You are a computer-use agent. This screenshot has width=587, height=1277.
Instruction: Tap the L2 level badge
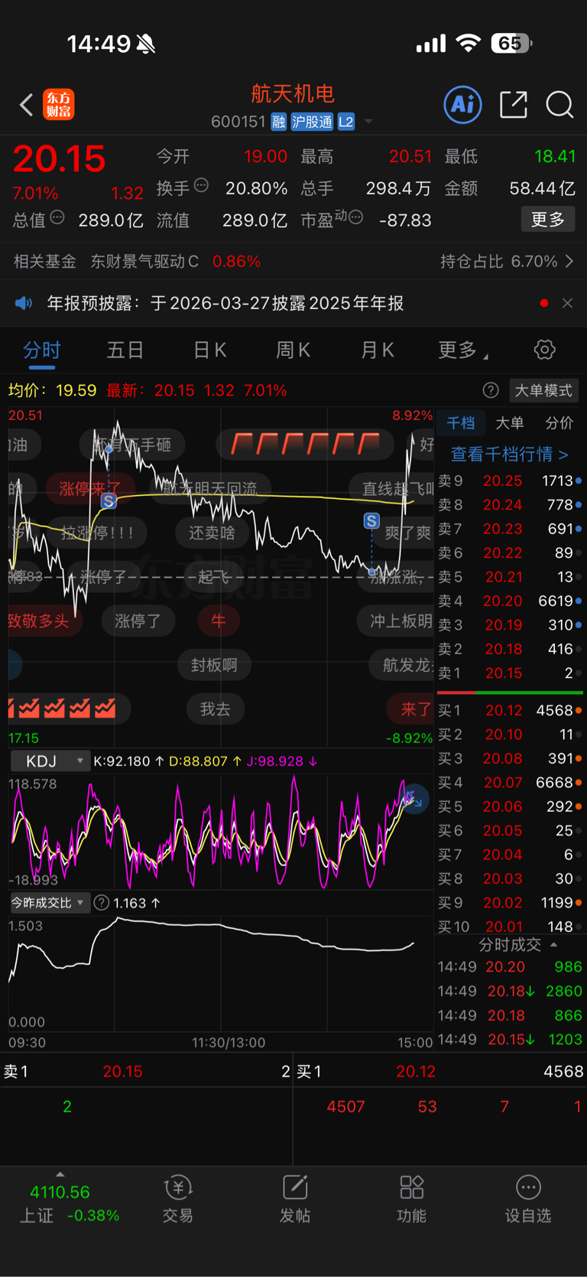346,122
